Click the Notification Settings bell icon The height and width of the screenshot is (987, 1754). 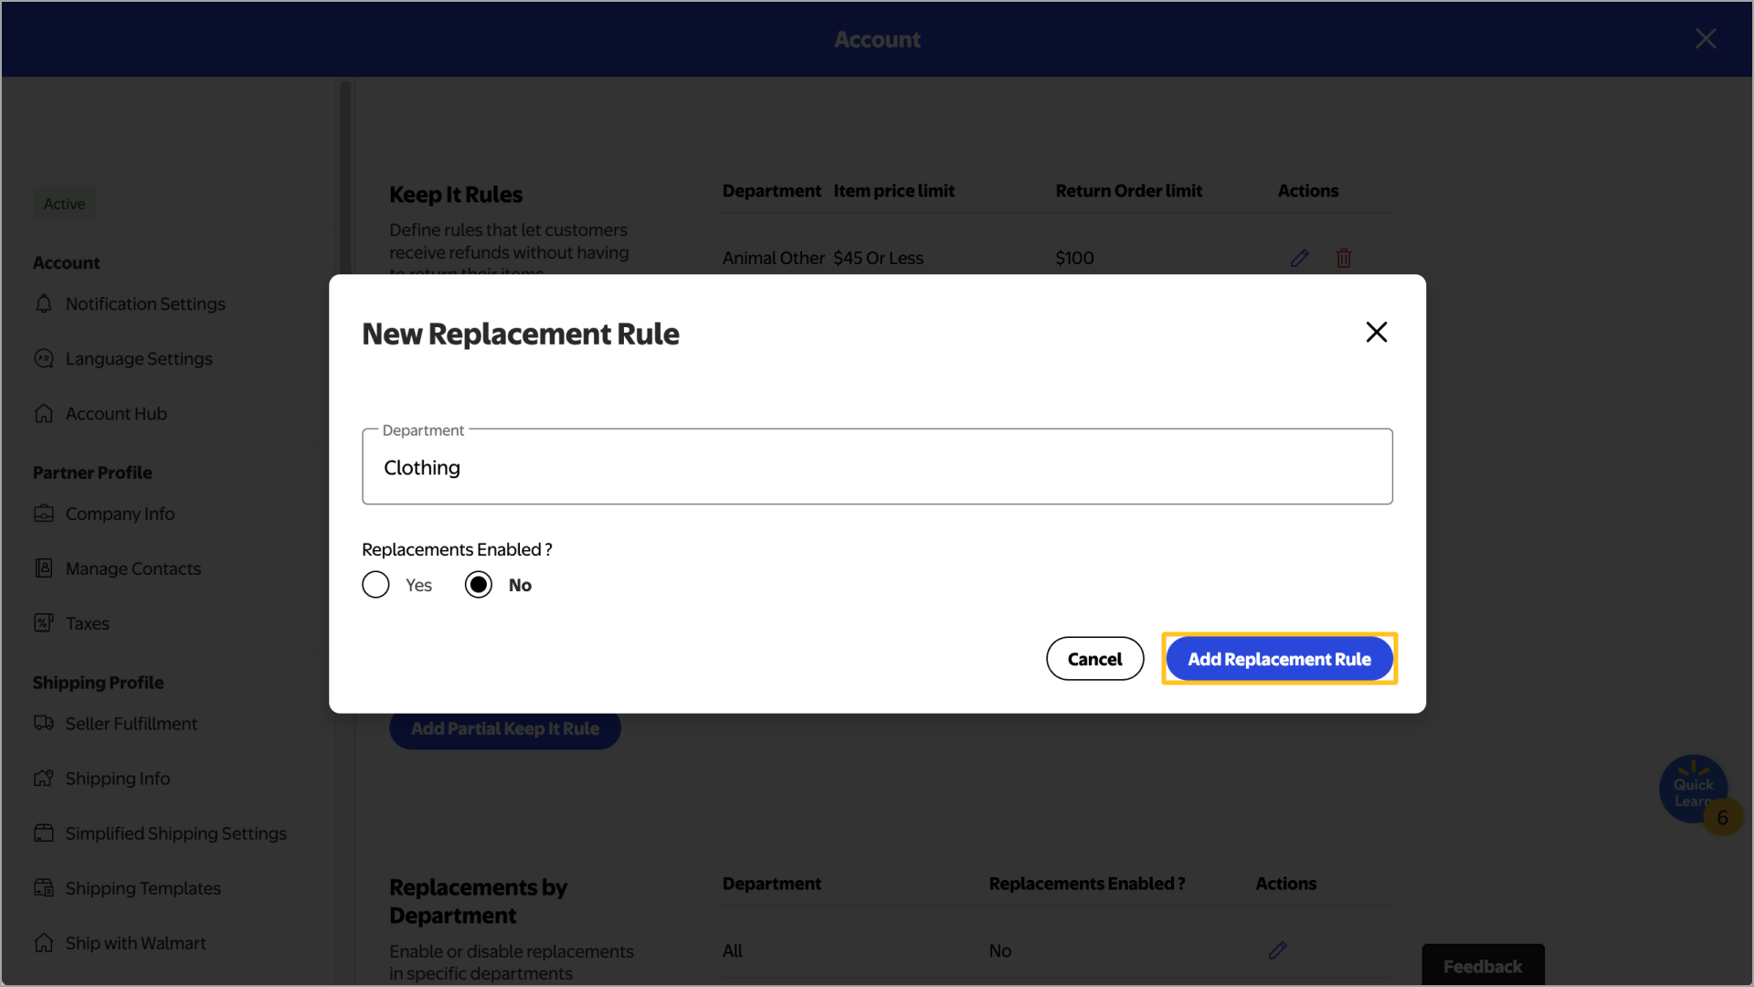44,303
